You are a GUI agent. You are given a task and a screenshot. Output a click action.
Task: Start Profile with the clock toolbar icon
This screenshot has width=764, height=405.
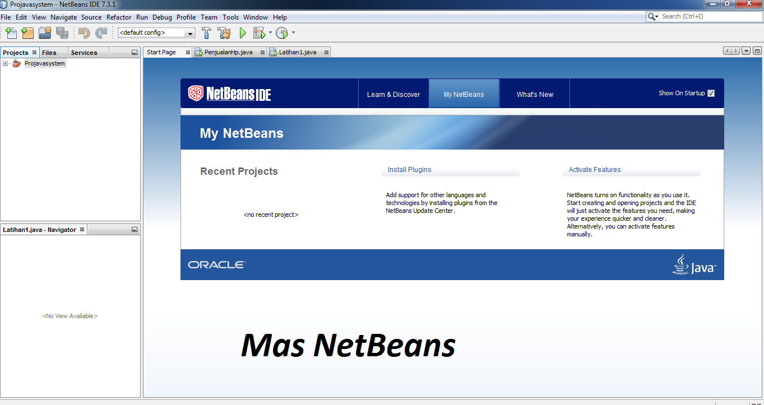(x=282, y=32)
